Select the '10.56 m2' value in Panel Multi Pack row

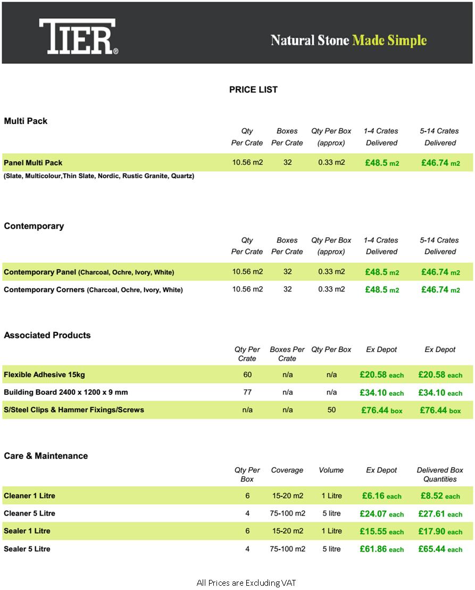pyautogui.click(x=247, y=162)
